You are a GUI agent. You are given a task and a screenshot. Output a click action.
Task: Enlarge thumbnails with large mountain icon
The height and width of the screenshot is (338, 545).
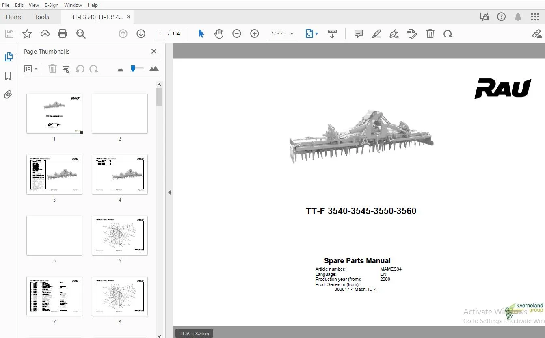click(x=154, y=69)
